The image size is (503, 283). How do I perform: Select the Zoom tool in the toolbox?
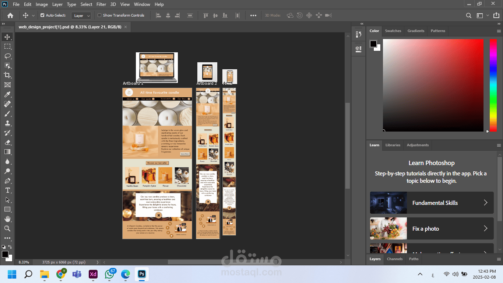pyautogui.click(x=7, y=228)
